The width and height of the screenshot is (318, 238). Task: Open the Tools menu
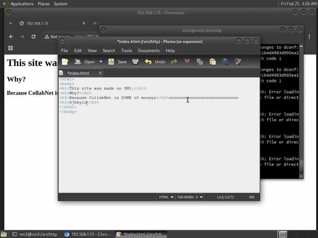(127, 51)
